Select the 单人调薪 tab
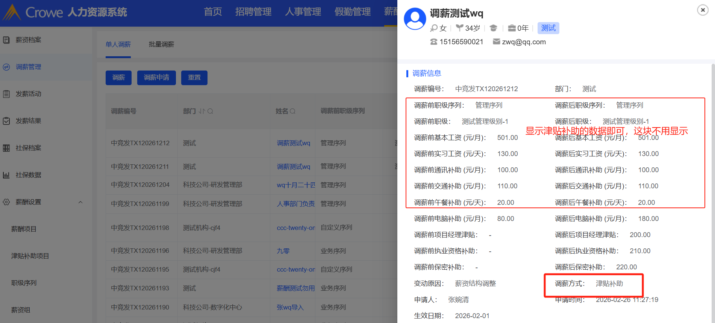Viewport: 715px width, 323px height. click(118, 44)
